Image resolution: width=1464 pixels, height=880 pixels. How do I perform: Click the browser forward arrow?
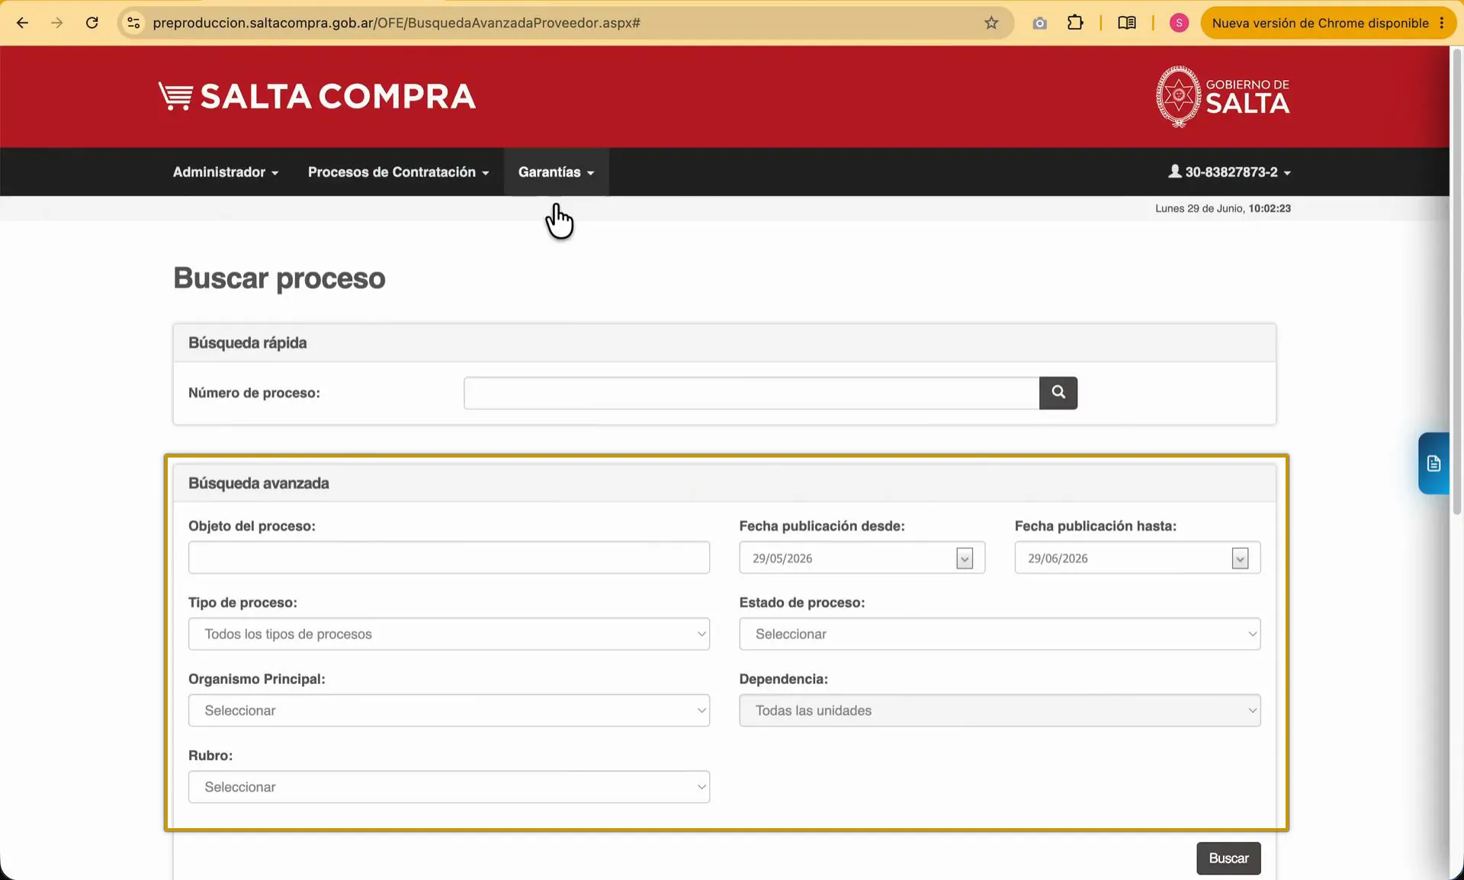[57, 23]
